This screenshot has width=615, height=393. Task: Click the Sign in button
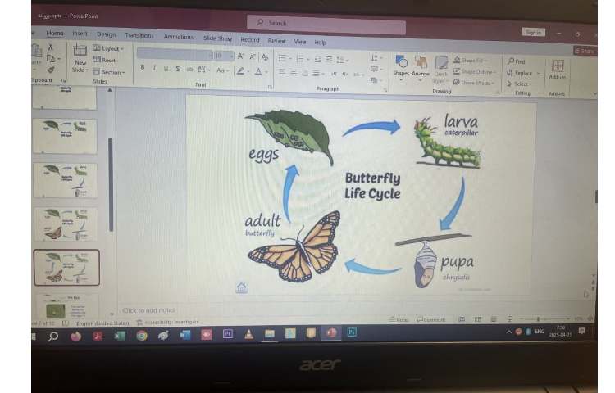[532, 32]
